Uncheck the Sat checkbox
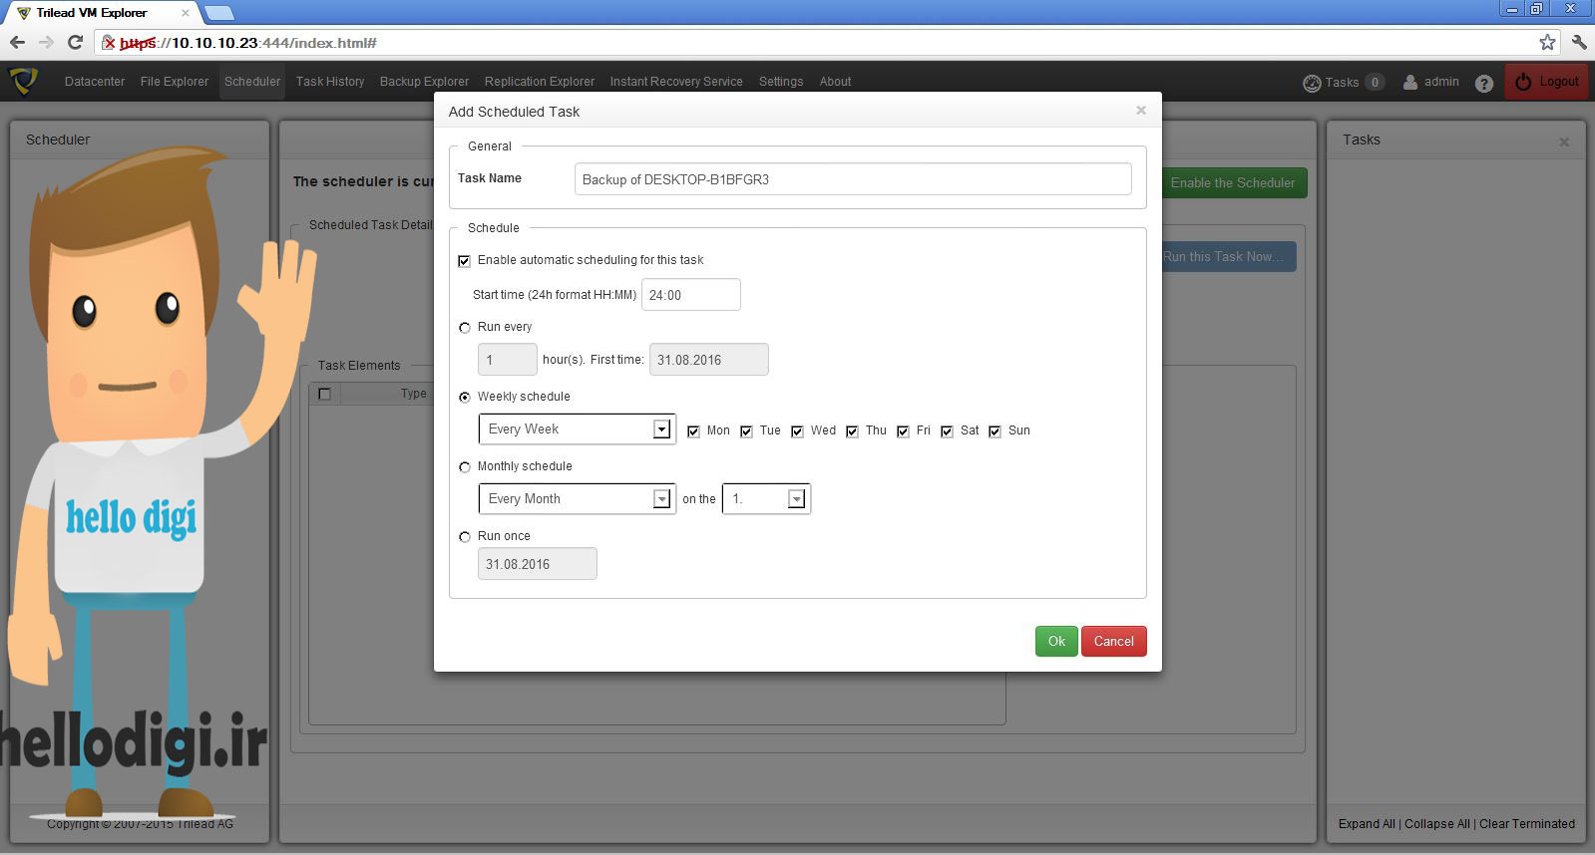The image size is (1595, 855). pos(947,431)
